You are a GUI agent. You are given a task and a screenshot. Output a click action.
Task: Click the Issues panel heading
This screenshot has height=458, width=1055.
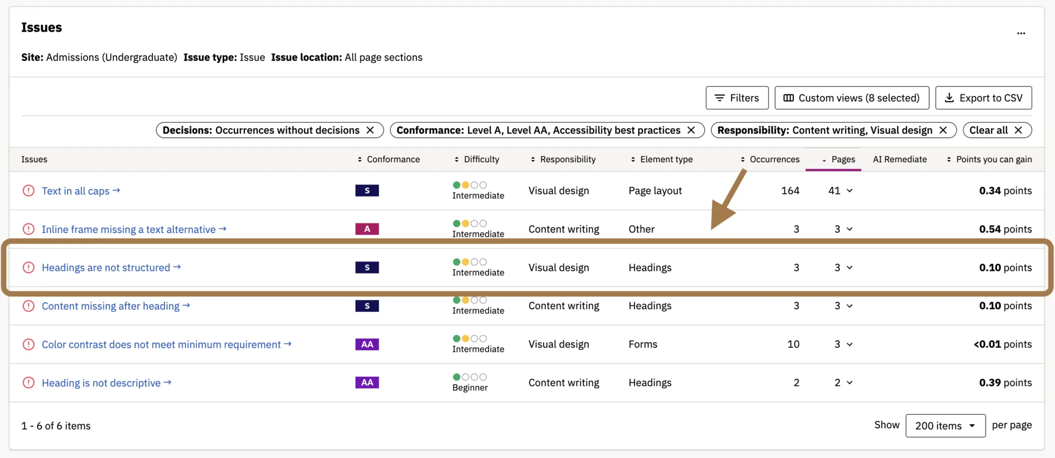[x=42, y=27]
